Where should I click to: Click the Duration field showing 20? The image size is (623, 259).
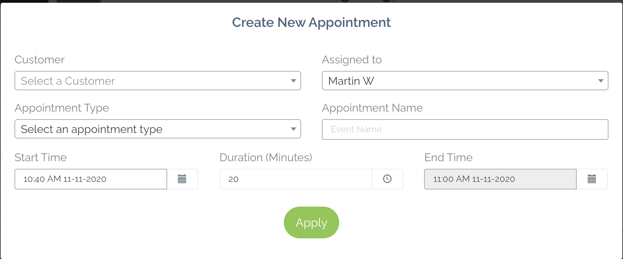pyautogui.click(x=296, y=179)
